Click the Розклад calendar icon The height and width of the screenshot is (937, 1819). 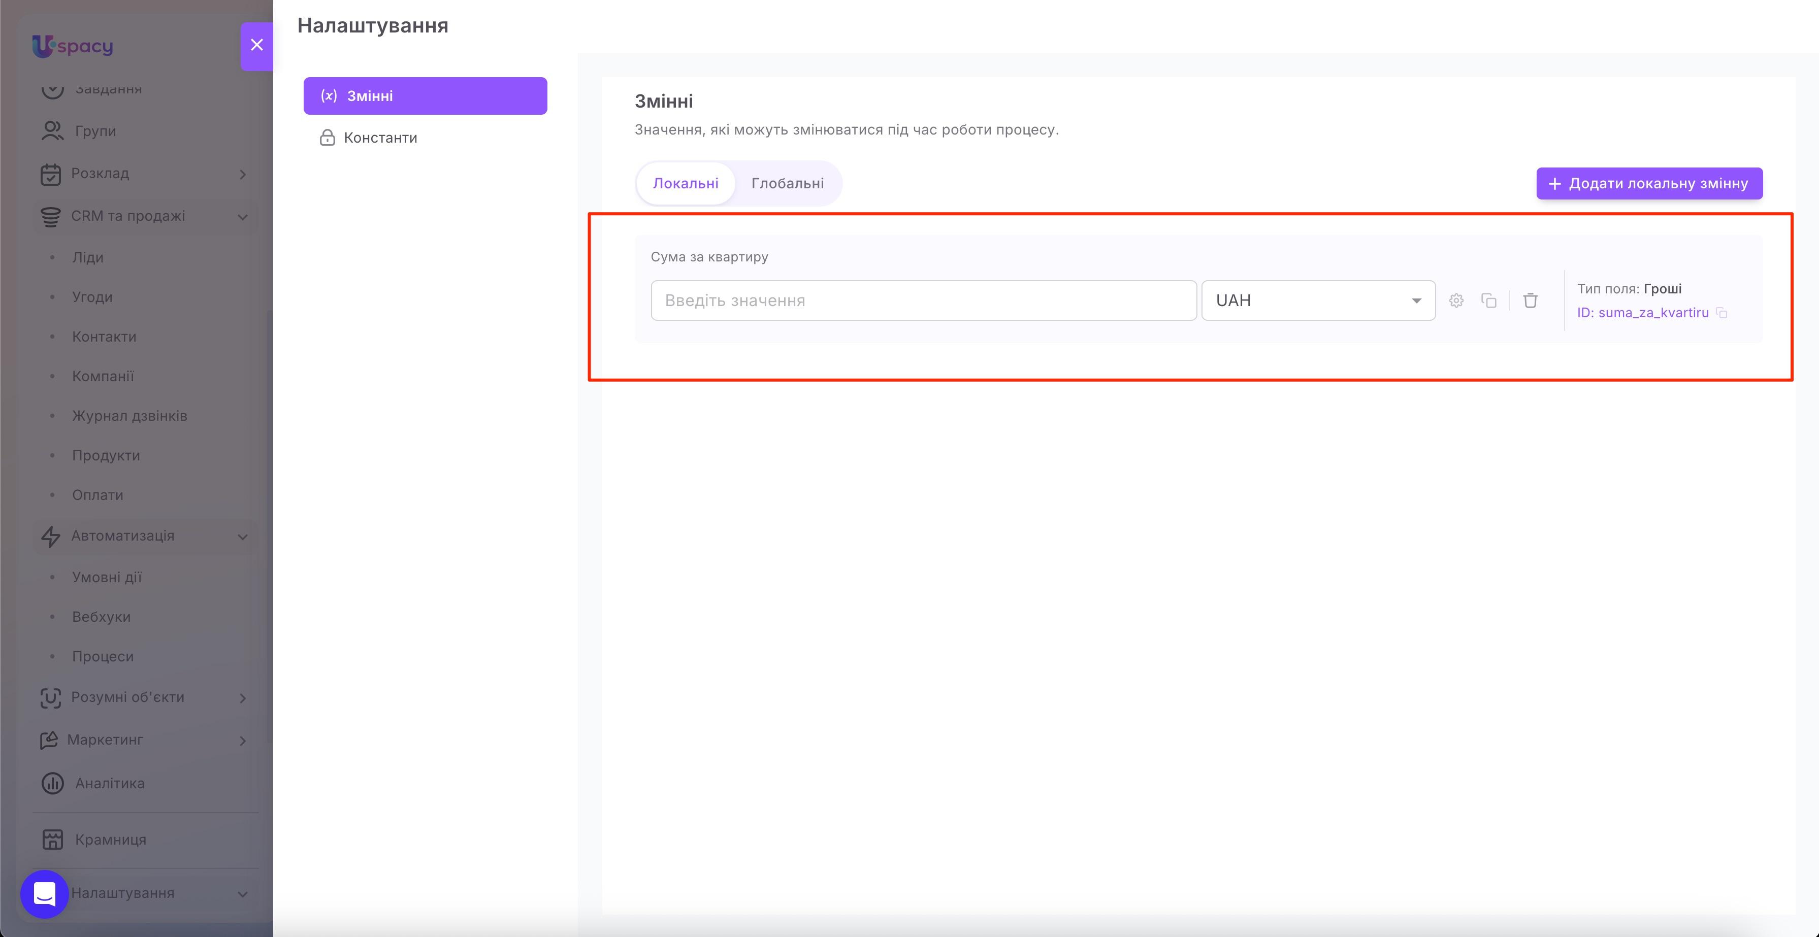[50, 174]
